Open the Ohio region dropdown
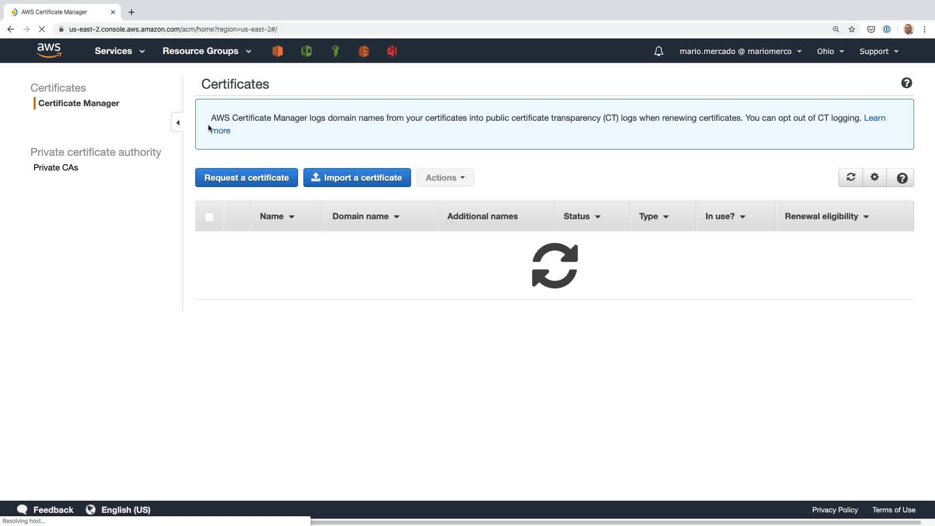 (830, 51)
